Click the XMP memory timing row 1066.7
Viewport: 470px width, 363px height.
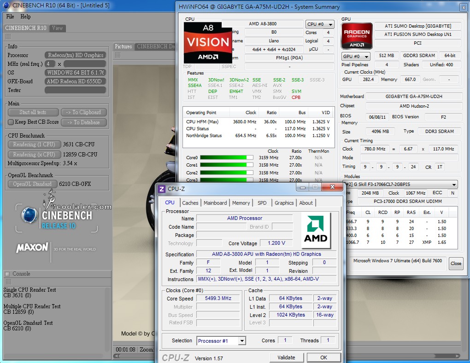(x=396, y=242)
